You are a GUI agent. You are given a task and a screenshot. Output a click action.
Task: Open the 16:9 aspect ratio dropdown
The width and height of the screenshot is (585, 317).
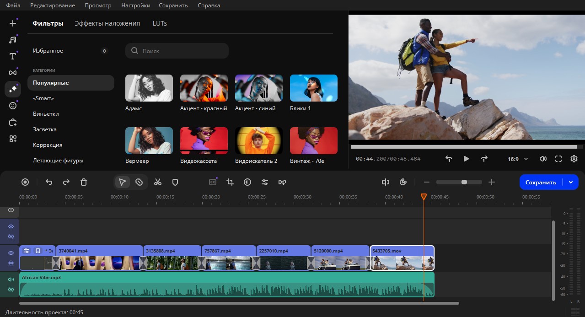click(517, 159)
